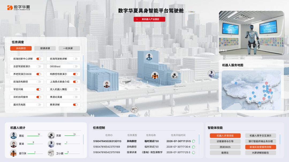Disable the 养老院演示0608 switch
Viewport: 289px width, 162px height.
pyautogui.click(x=39, y=74)
